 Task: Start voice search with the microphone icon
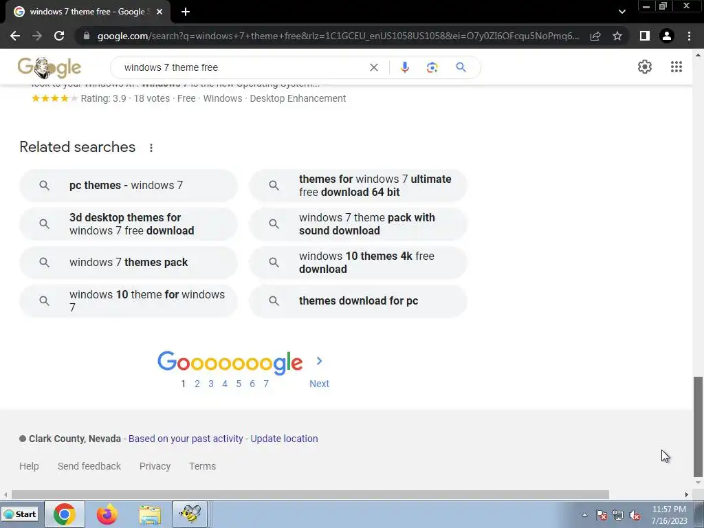pyautogui.click(x=404, y=67)
